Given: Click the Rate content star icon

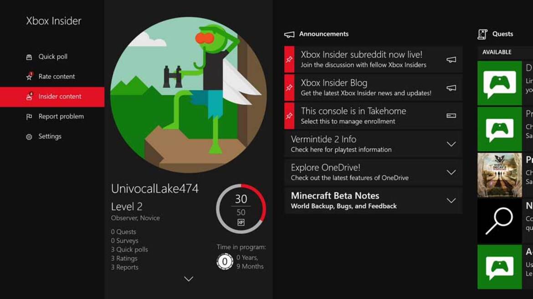Looking at the screenshot, I should (x=29, y=76).
